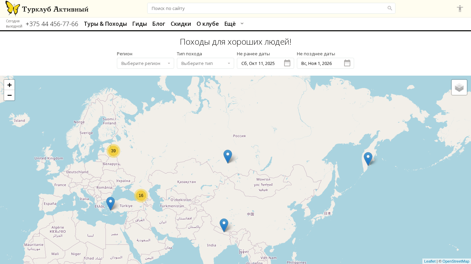The height and width of the screenshot is (264, 471).
Task: Click the Deutschland label on the map
Action: coord(77,172)
